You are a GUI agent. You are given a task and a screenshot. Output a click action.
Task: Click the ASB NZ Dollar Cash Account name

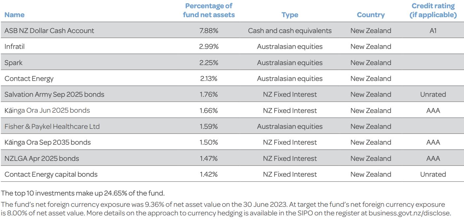49,31
